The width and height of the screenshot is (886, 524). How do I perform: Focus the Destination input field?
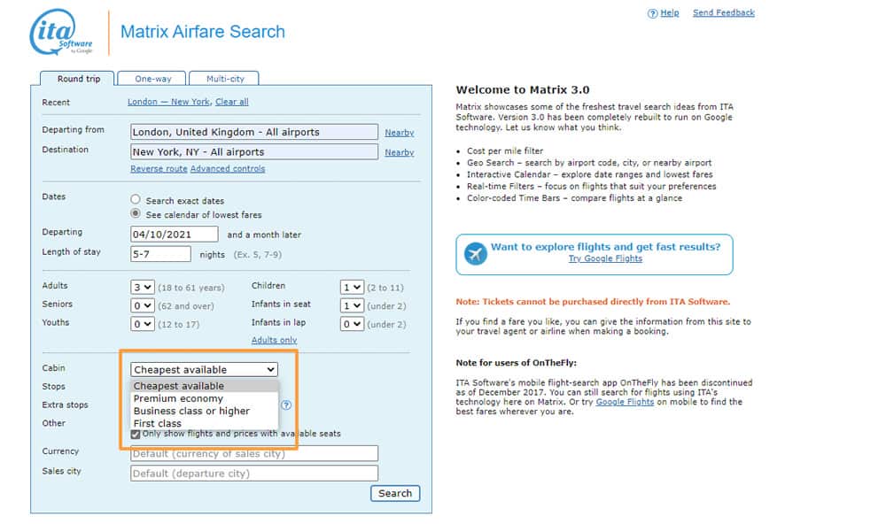pos(254,151)
